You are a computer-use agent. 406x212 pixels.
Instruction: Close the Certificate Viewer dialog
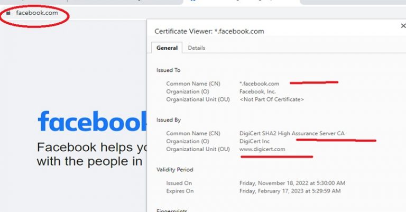click(x=403, y=26)
